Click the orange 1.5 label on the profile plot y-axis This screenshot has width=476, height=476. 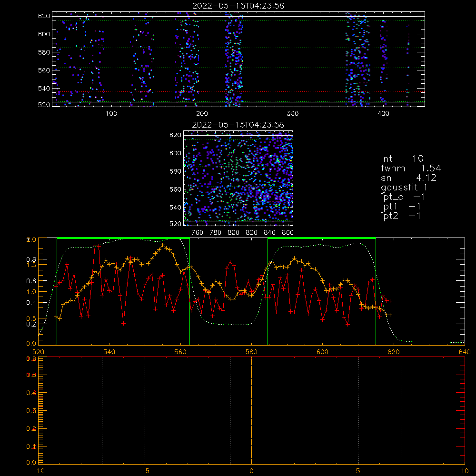click(31, 265)
